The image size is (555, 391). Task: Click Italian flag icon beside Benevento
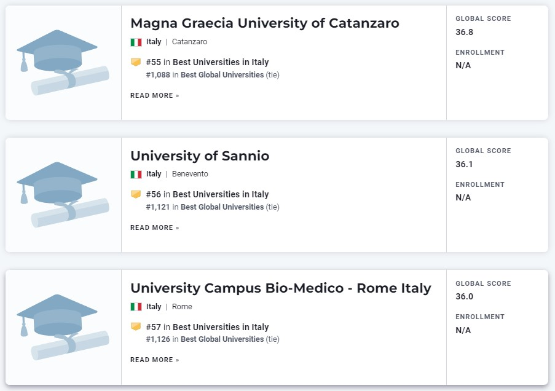click(136, 174)
